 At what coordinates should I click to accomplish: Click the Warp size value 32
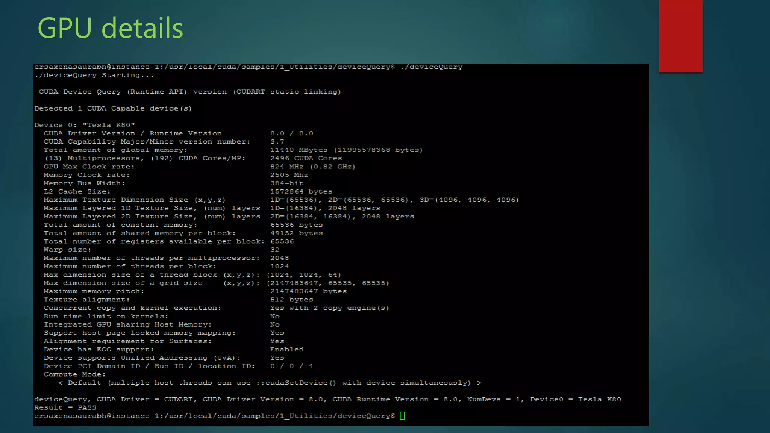pos(275,250)
